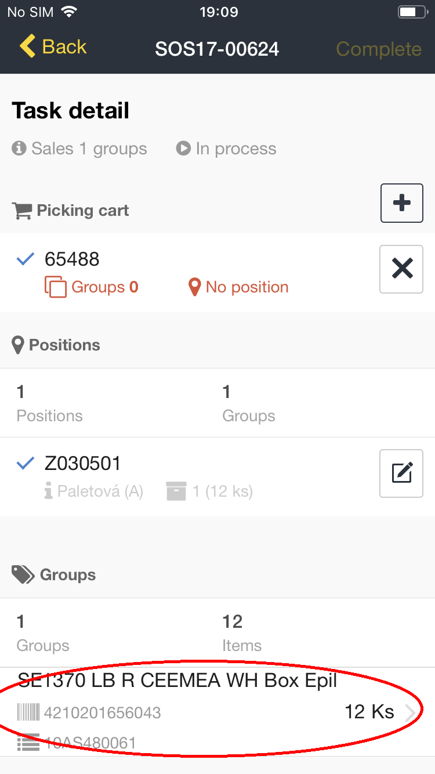Tap the info icon beside Sales 1 groups
This screenshot has width=435, height=774.
pyautogui.click(x=19, y=149)
